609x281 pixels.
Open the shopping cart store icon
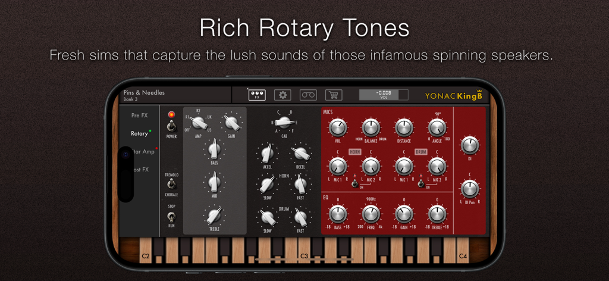333,95
